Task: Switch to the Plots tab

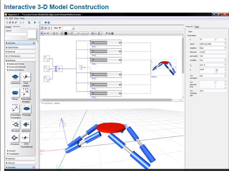Action: [197, 27]
